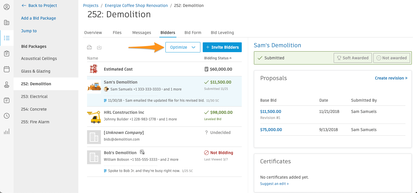
Task: Click the Name column header
Action: click(x=93, y=58)
